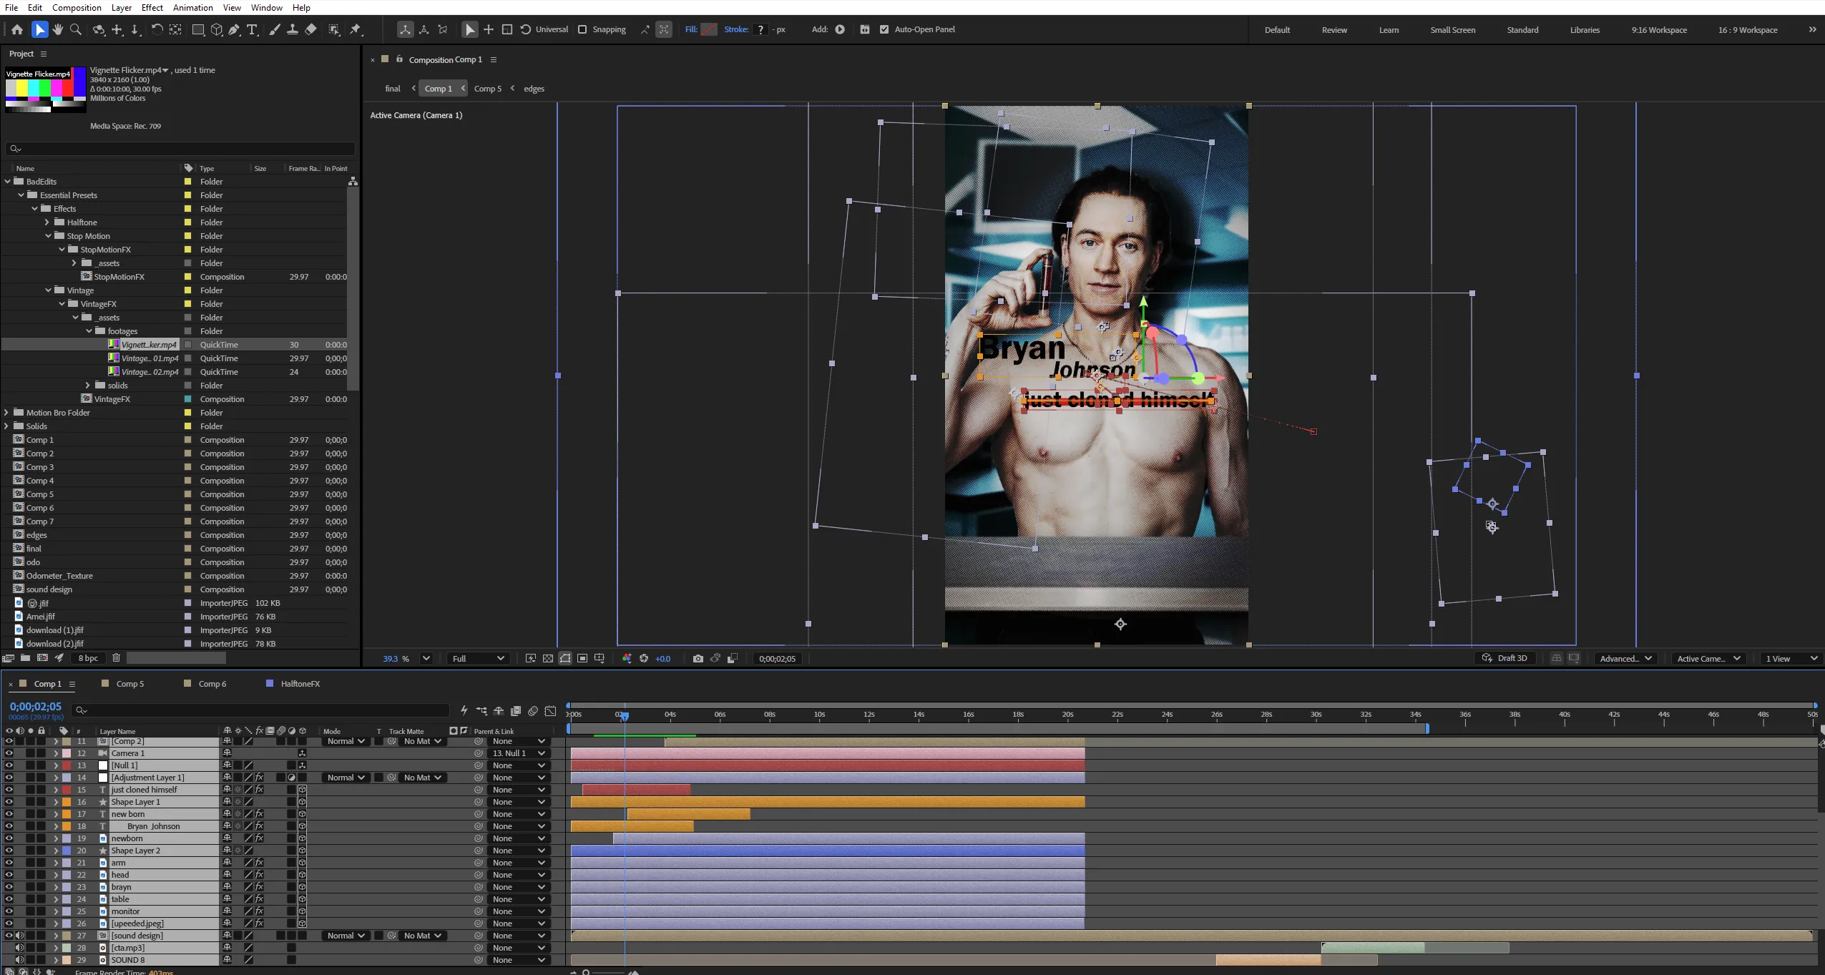The width and height of the screenshot is (1825, 975).
Task: Open the Composition Mini-Flowchart in timeline
Action: (x=481, y=710)
